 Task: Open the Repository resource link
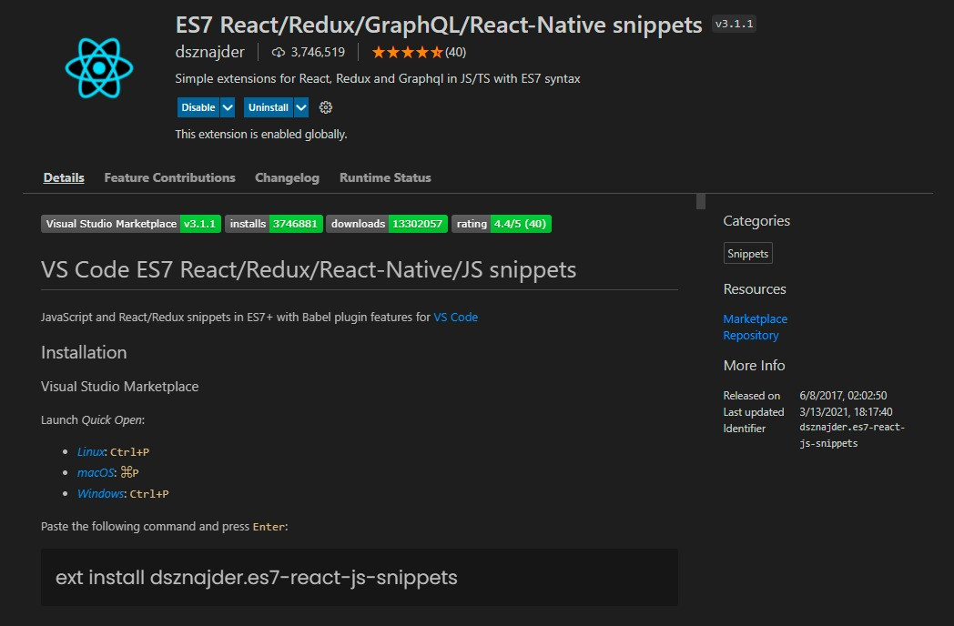point(751,335)
